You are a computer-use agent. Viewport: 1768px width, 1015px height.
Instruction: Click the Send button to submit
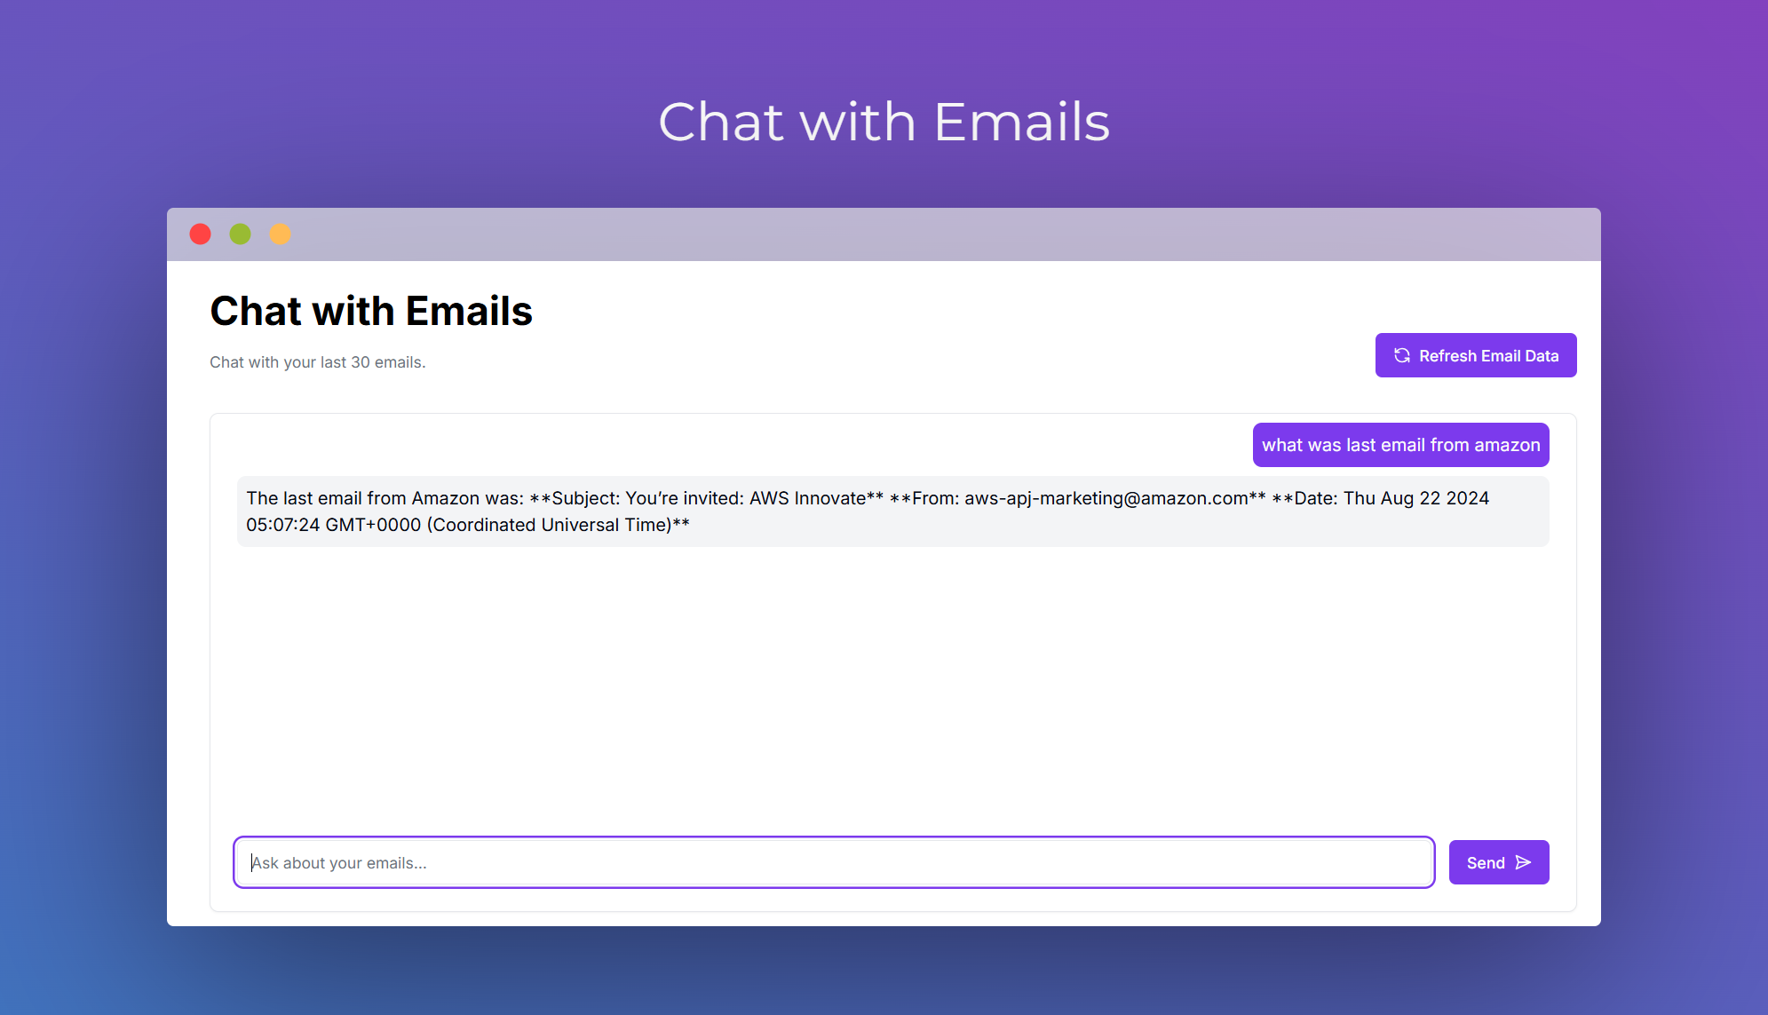1498,862
